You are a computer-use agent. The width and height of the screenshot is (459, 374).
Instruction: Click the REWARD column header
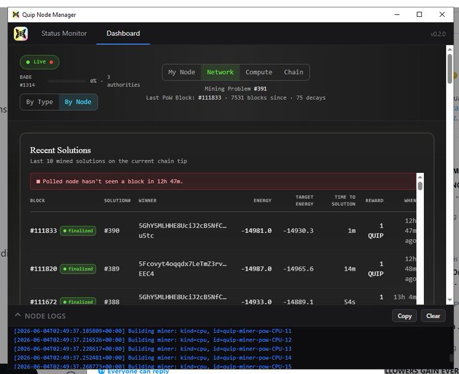click(x=374, y=201)
